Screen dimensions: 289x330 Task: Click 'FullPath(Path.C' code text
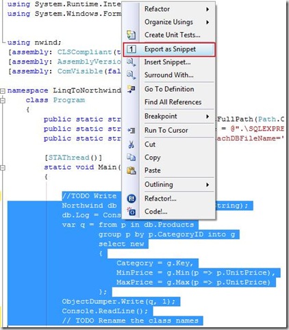tap(251, 119)
